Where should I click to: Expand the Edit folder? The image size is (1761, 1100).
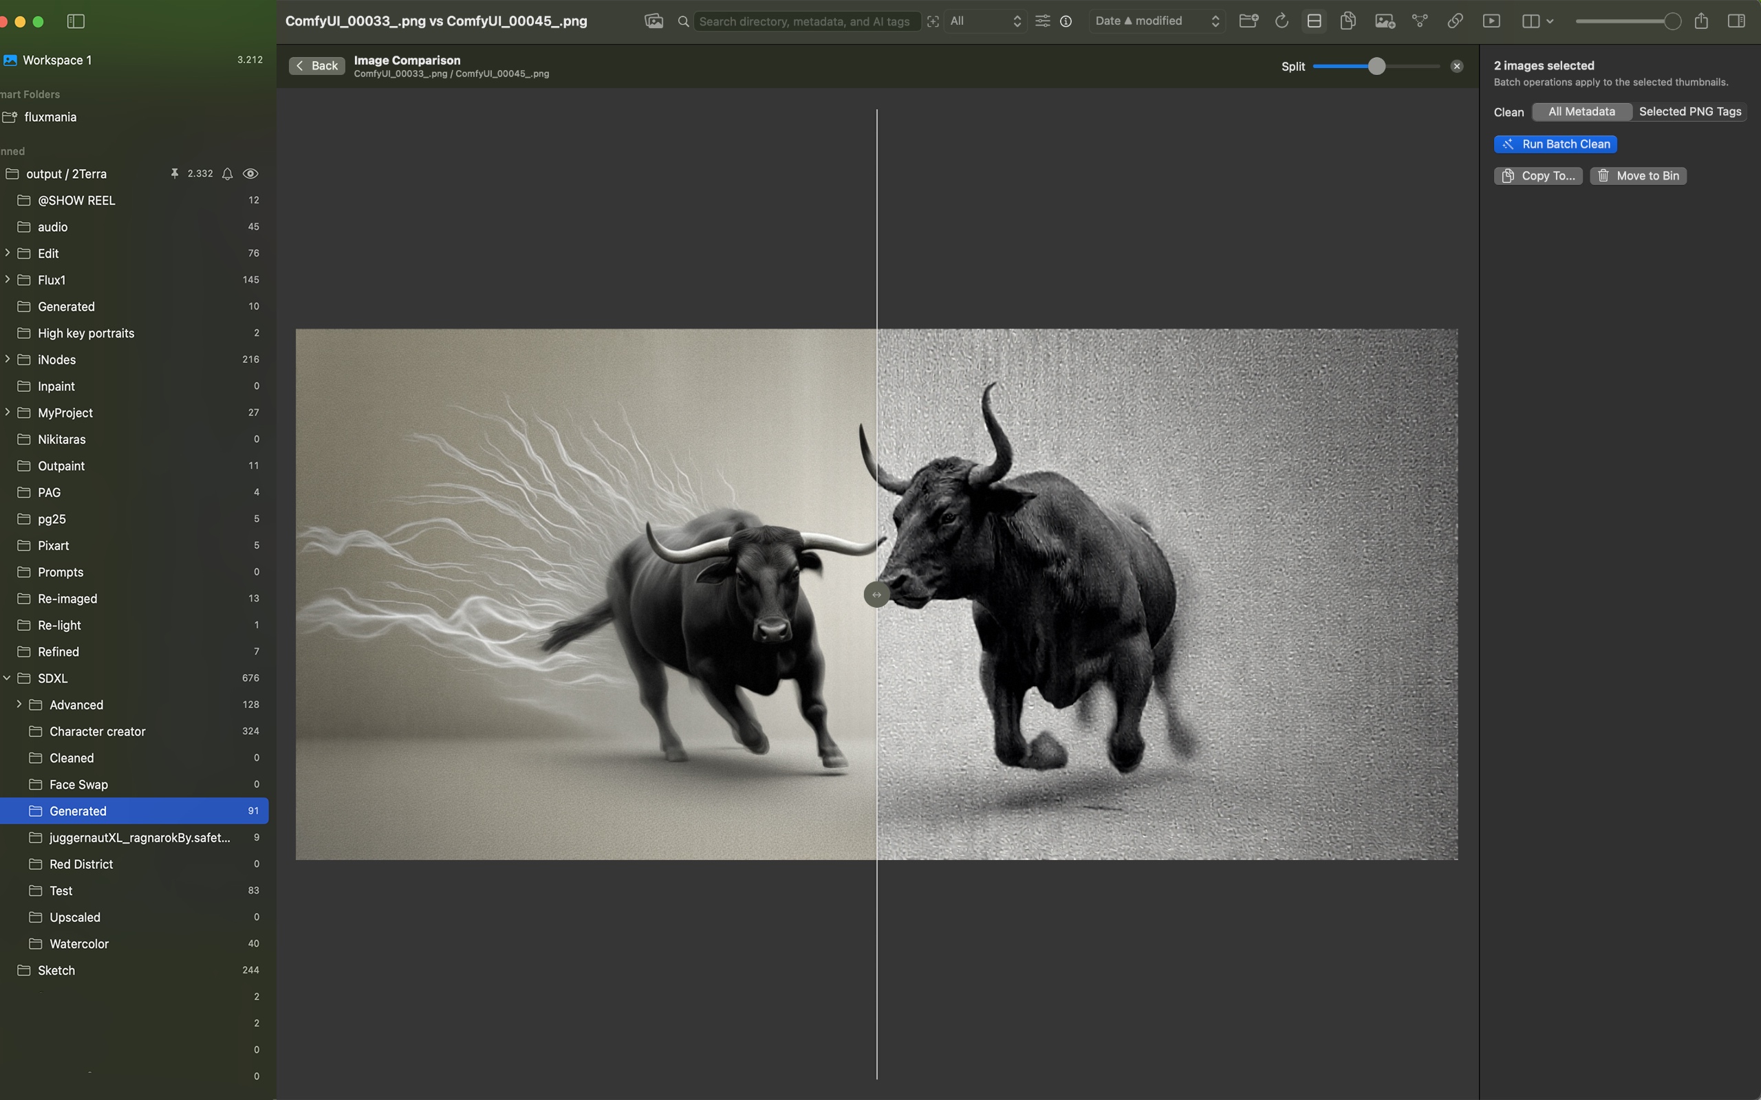[8, 253]
